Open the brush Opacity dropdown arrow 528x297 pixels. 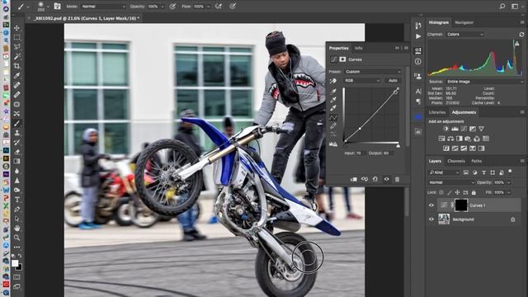pos(163,7)
